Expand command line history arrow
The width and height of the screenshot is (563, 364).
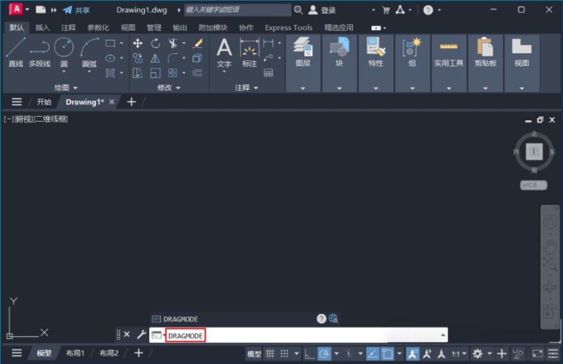coord(443,335)
